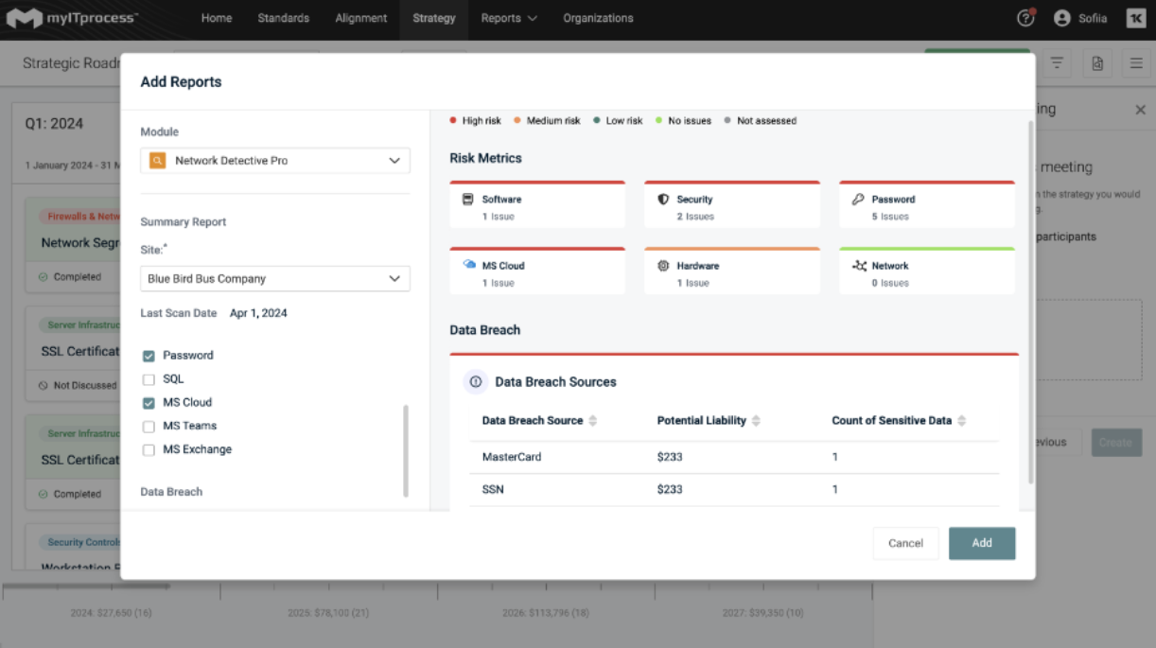Click the Data Breach label in the options list

[x=171, y=492]
